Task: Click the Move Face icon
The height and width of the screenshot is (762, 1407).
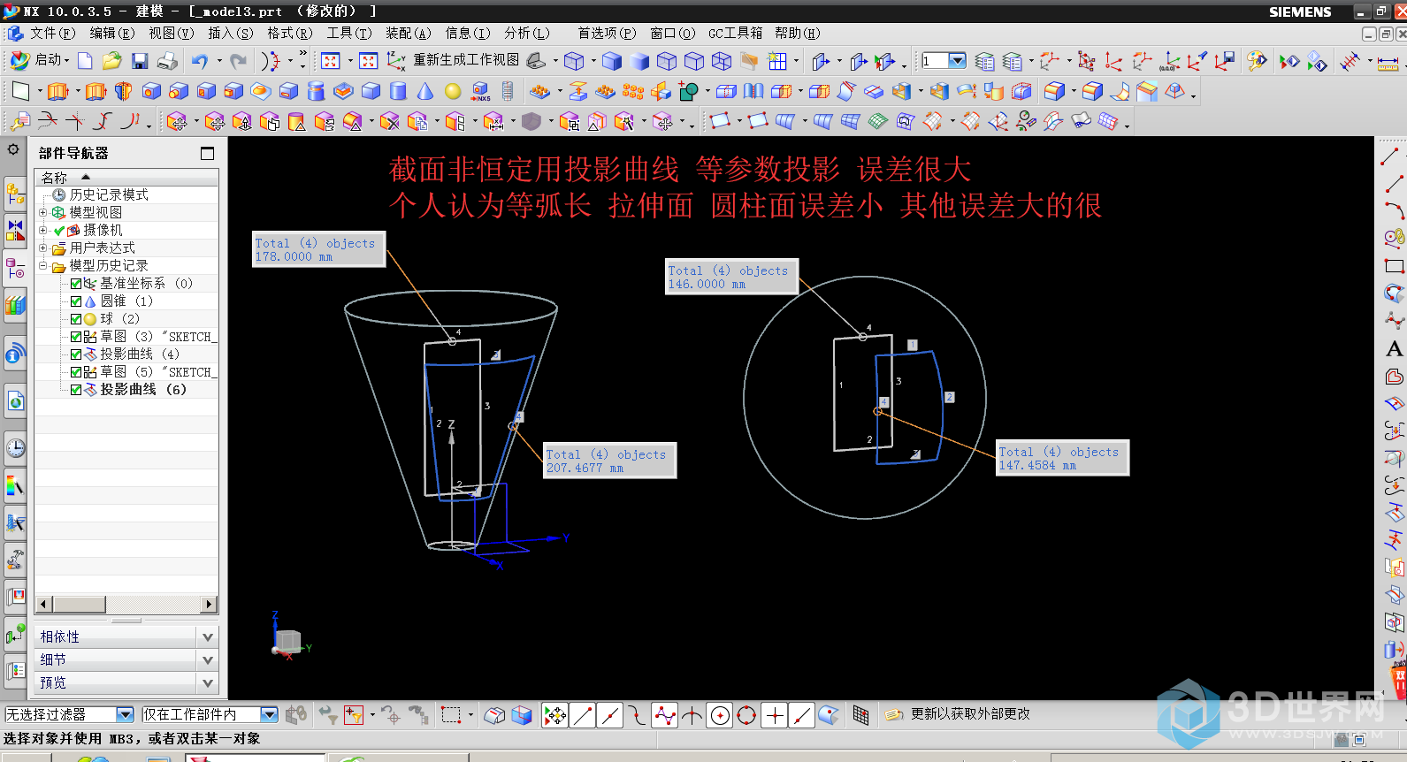Action: pyautogui.click(x=177, y=121)
